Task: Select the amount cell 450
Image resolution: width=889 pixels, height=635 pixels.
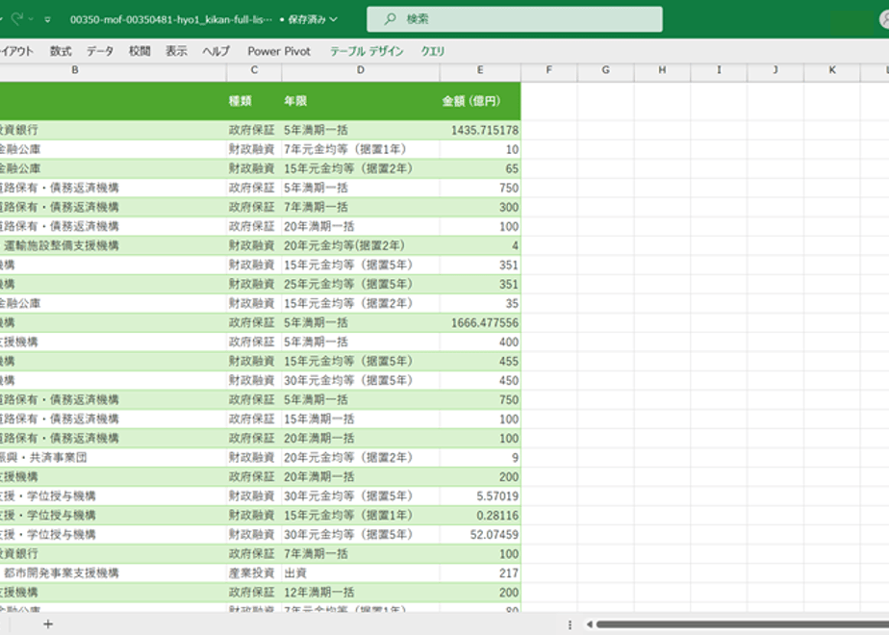Action: tap(480, 380)
